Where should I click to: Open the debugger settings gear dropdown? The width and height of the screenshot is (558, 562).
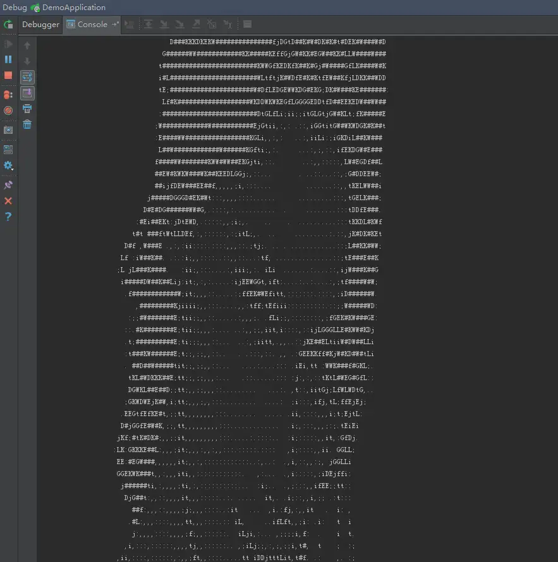coord(8,165)
